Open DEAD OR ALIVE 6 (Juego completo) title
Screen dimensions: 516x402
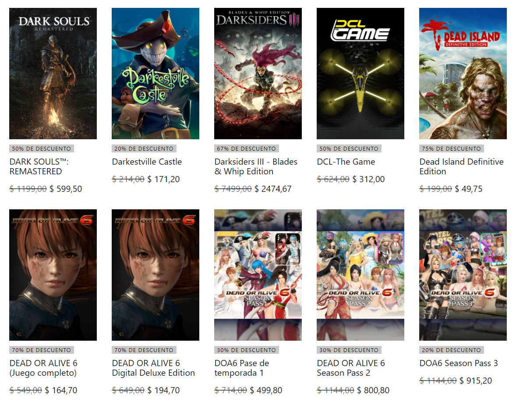coord(43,368)
